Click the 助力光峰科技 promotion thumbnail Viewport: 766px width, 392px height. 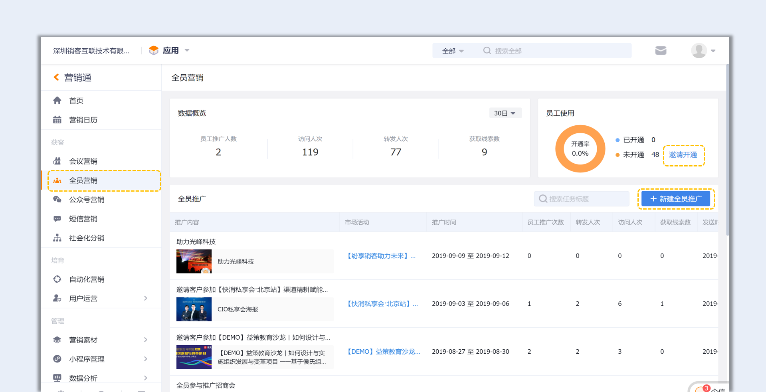(194, 261)
